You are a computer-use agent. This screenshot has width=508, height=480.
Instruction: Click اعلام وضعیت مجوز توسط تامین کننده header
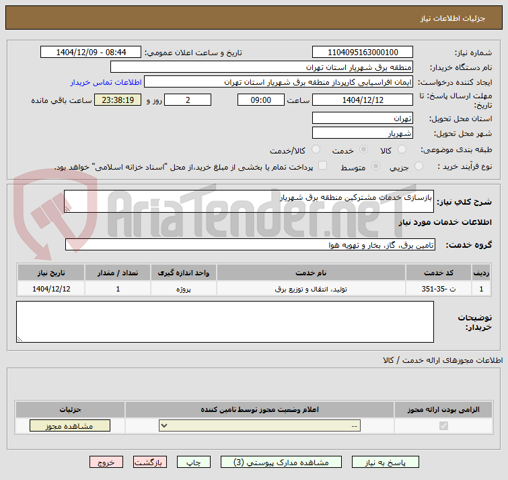point(260,410)
